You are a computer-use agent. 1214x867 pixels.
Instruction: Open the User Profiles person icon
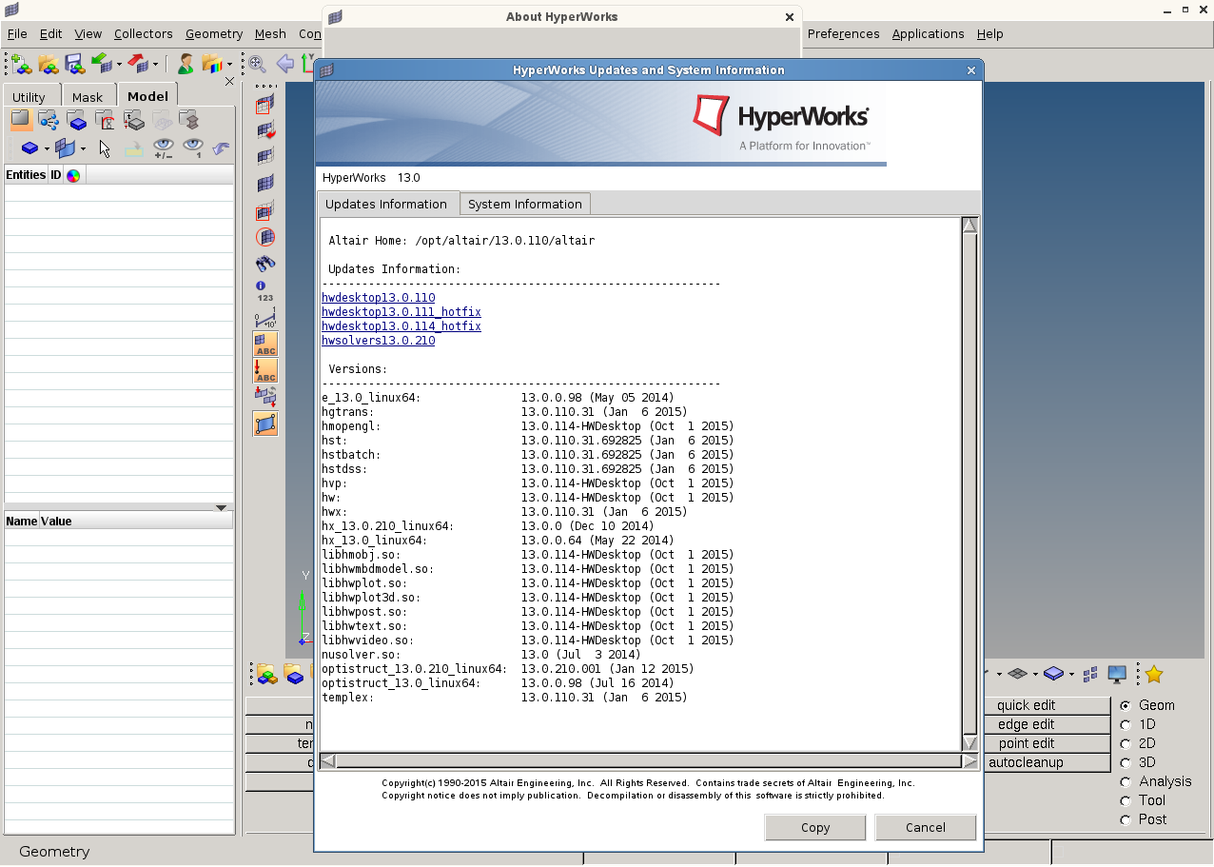186,64
